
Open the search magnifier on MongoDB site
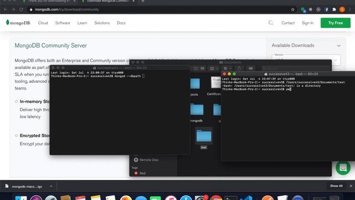pyautogui.click(x=271, y=23)
